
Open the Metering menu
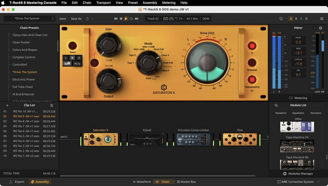(x=169, y=3)
